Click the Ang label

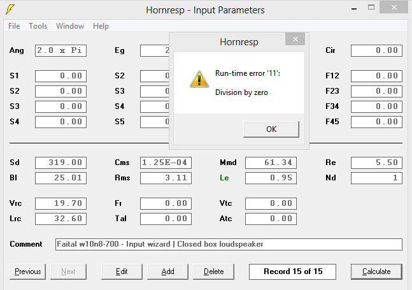[x=17, y=50]
